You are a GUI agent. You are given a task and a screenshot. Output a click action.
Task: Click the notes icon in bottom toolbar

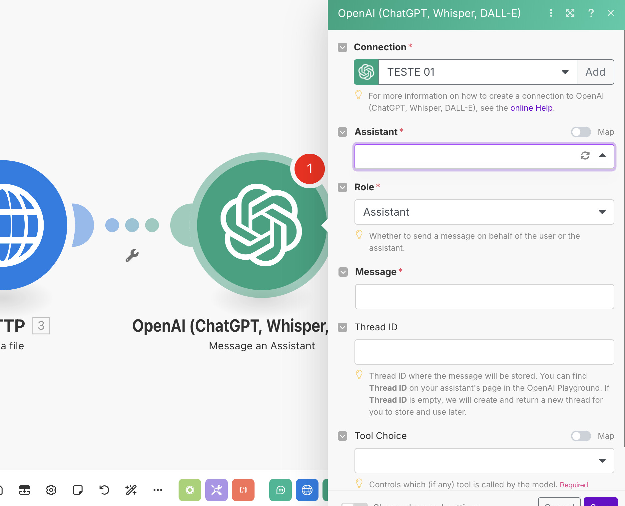click(78, 490)
